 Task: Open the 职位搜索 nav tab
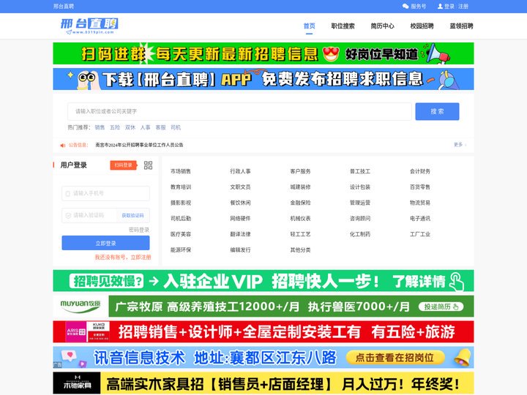click(343, 26)
